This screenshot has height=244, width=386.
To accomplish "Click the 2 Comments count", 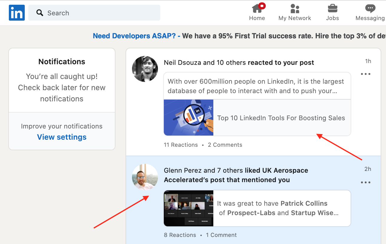I will pyautogui.click(x=225, y=145).
